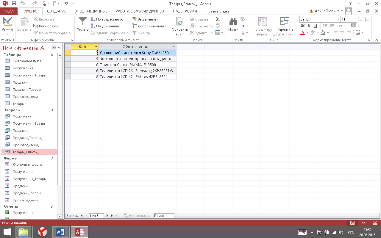
Task: Click the Копировать copy button
Action: (46, 26)
